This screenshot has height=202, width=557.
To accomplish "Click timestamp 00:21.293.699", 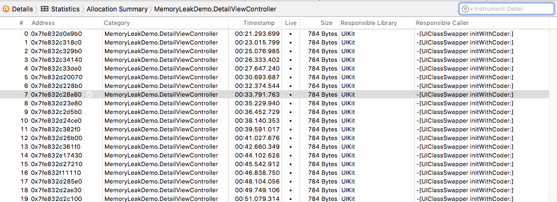I will point(257,34).
